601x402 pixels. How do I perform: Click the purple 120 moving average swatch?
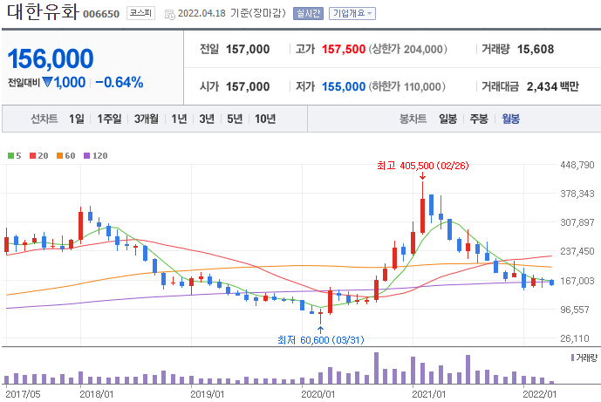[87, 155]
